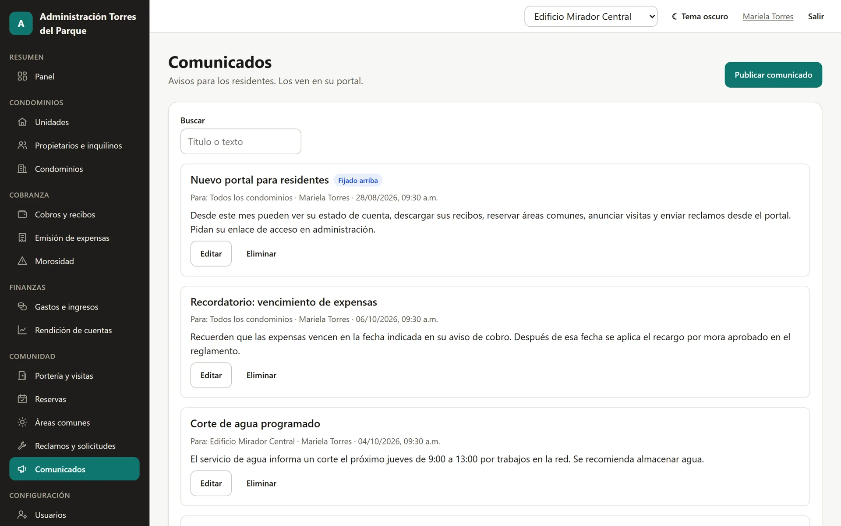Click the 28/08/2026 notice metadata line
This screenshot has height=526, width=841.
pyautogui.click(x=314, y=198)
